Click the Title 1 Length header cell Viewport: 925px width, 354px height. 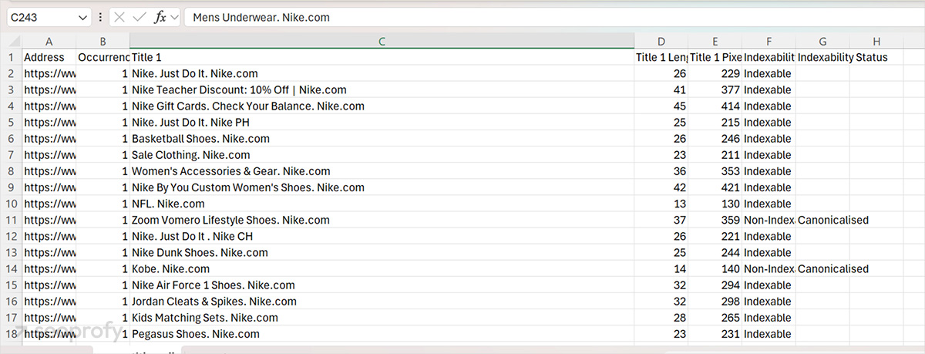(661, 57)
